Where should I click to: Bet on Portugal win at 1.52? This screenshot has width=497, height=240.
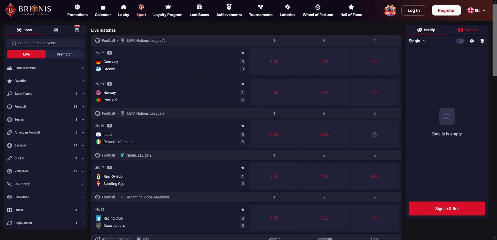click(x=374, y=93)
